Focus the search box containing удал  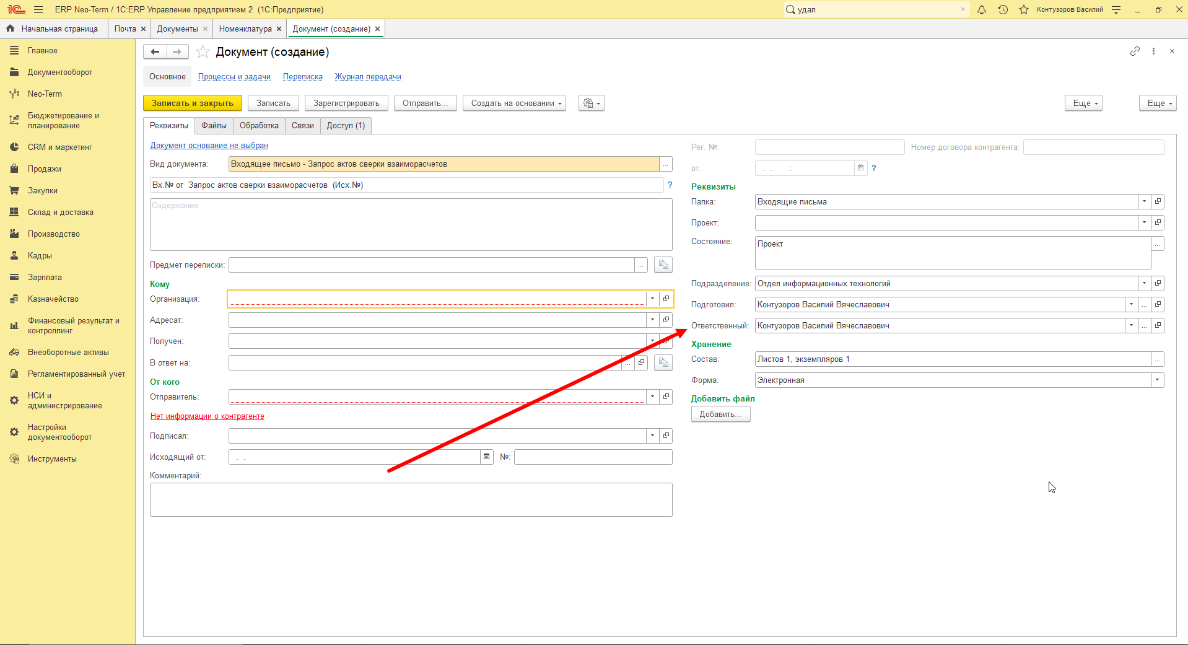click(x=876, y=9)
